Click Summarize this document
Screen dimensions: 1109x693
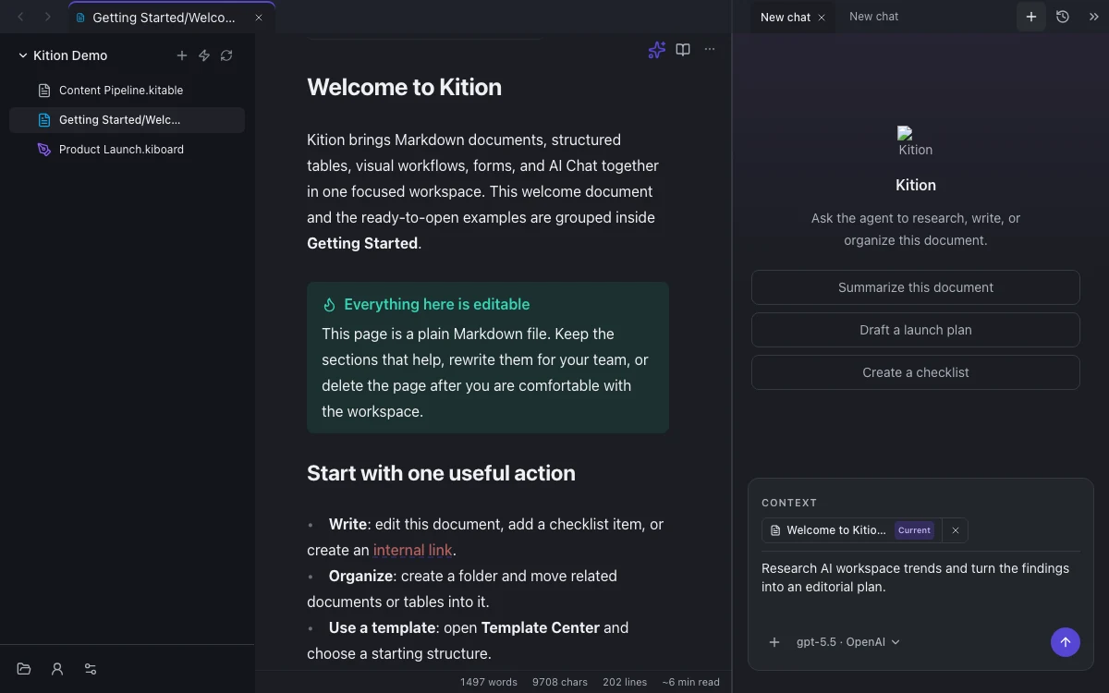916,287
